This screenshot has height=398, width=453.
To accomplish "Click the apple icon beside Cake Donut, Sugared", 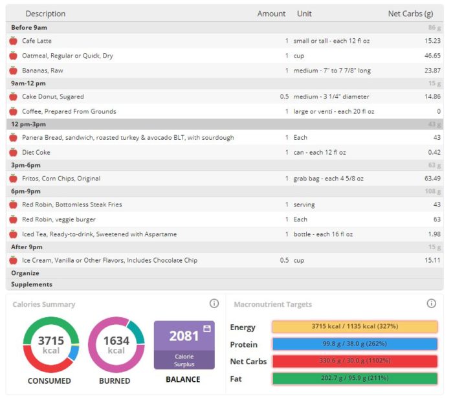I will pyautogui.click(x=14, y=96).
